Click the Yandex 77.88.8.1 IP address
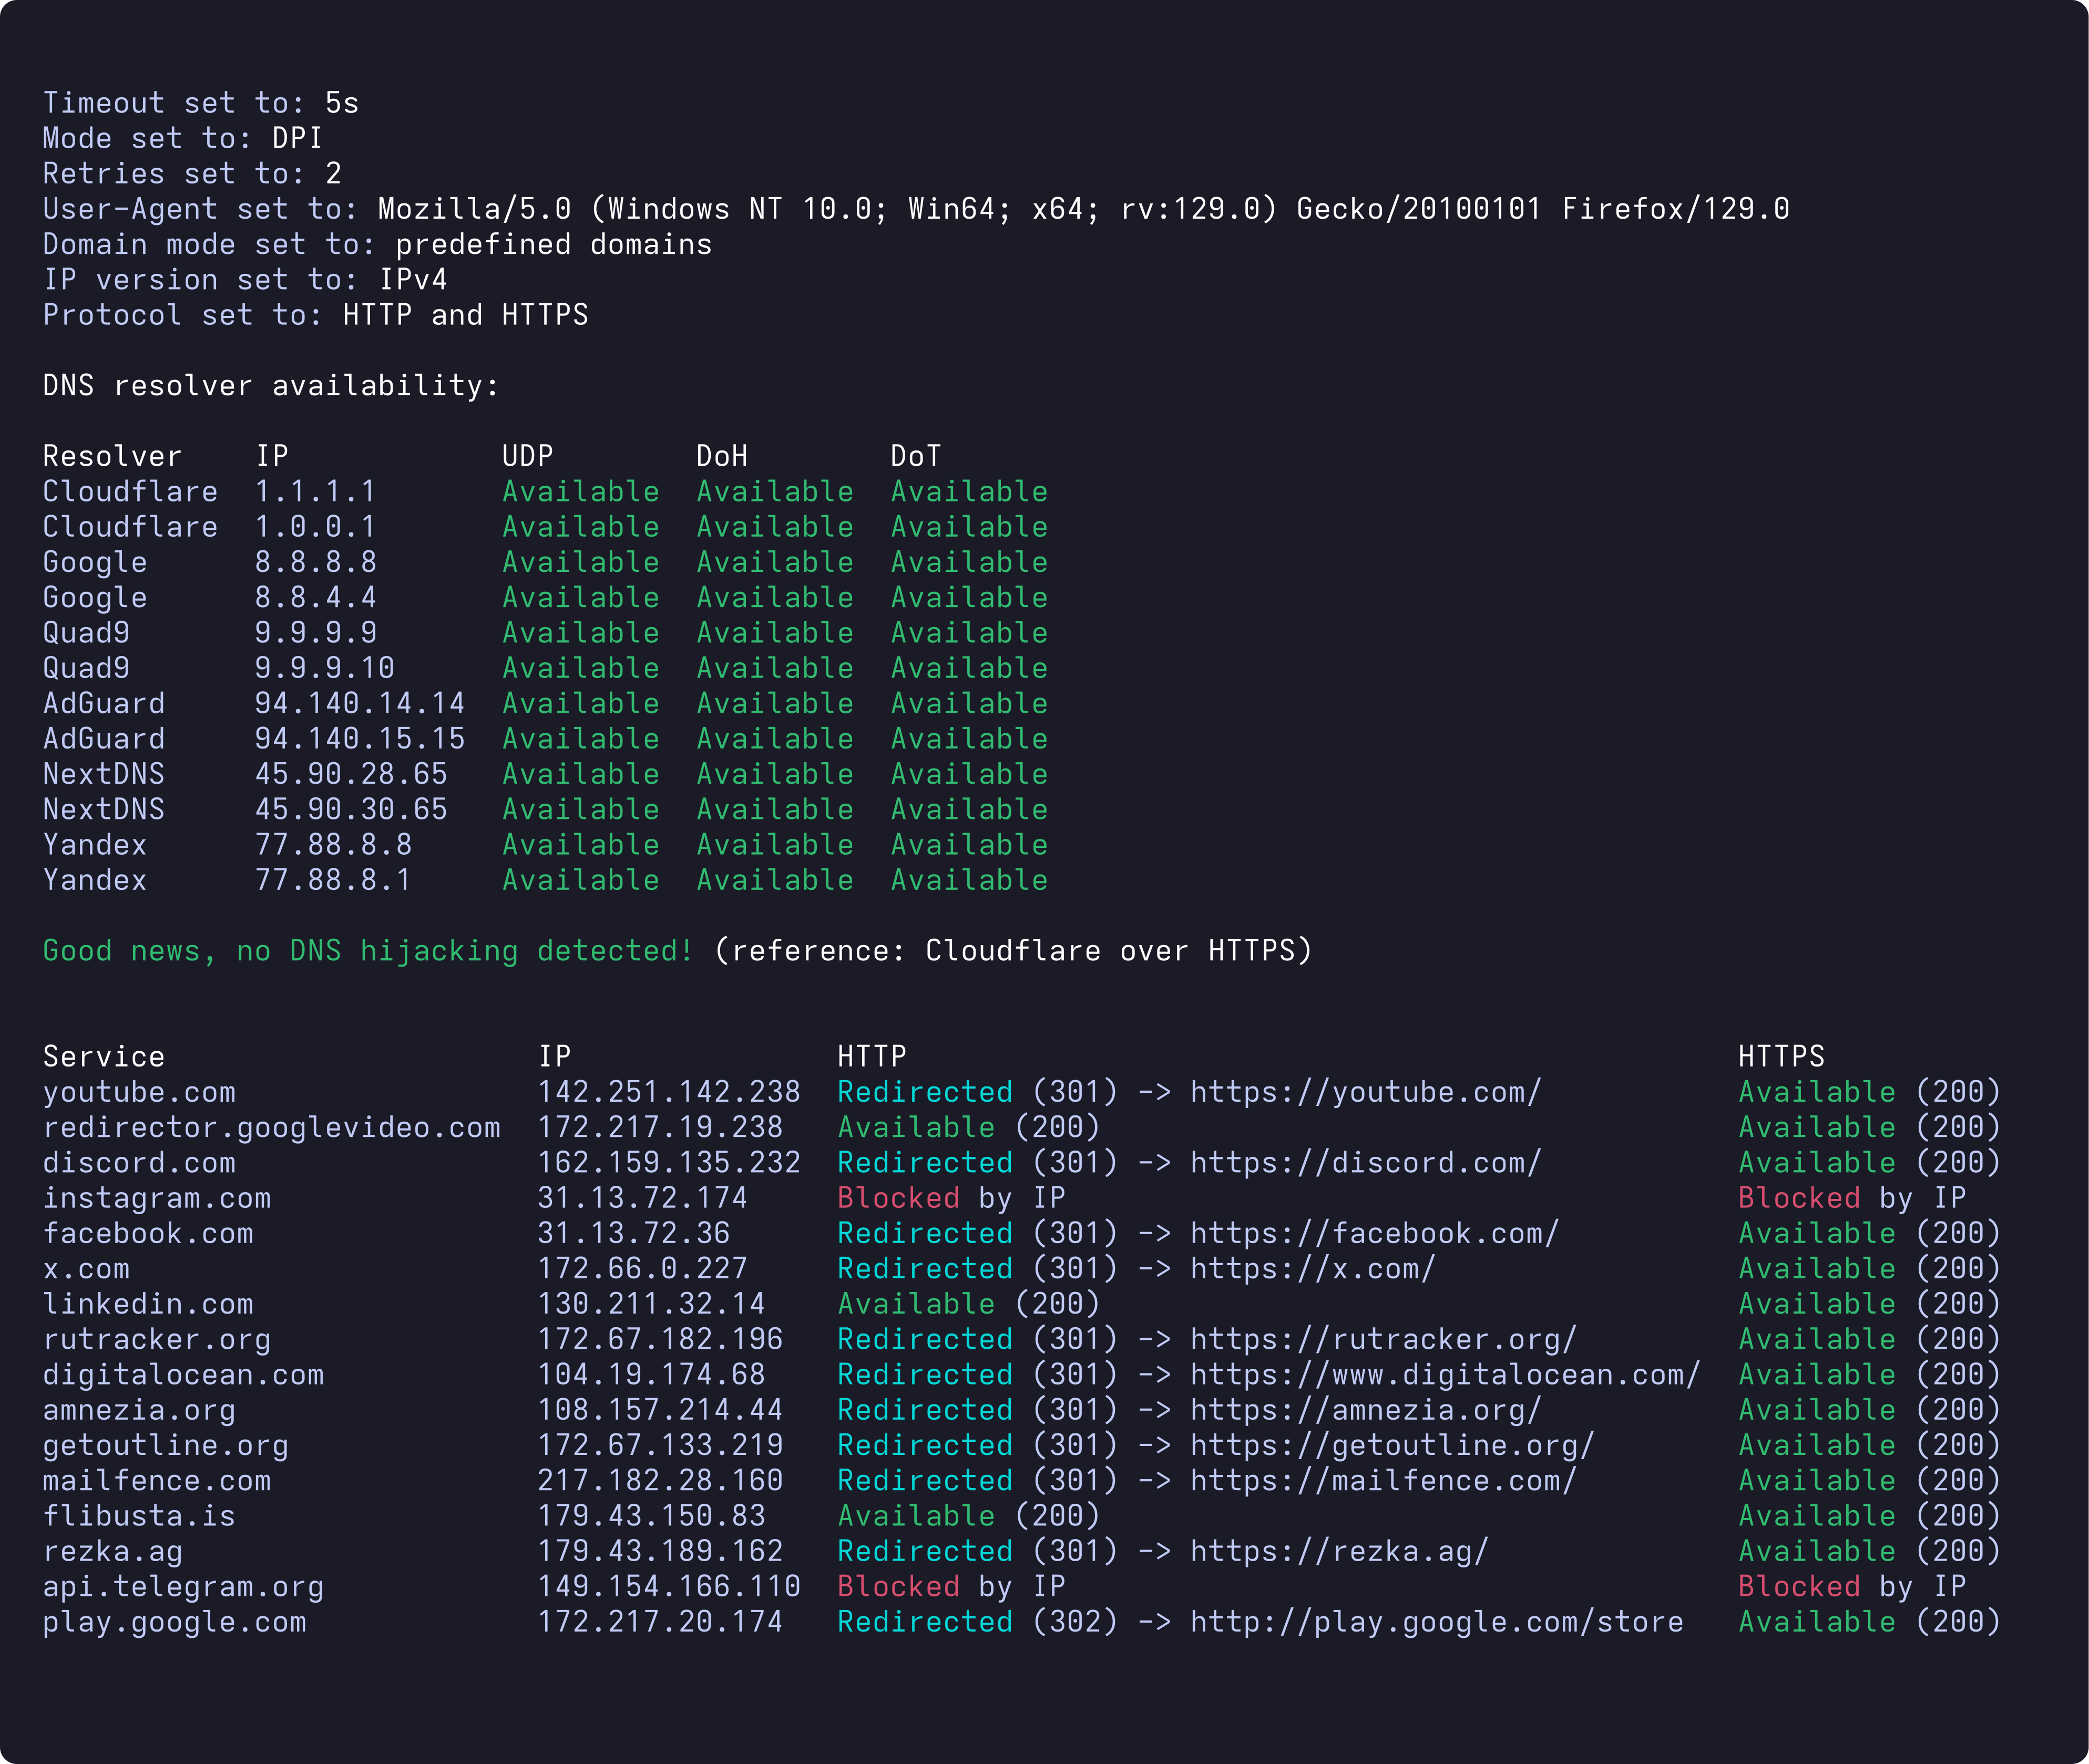 pos(333,880)
